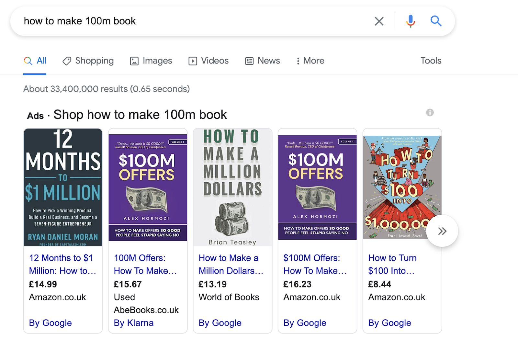
Task: Select the All results tab
Action: coord(35,61)
